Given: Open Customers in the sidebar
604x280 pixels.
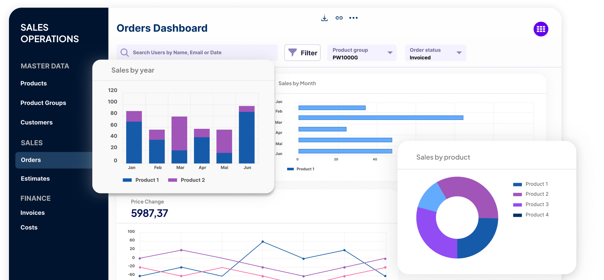Looking at the screenshot, I should coord(36,122).
